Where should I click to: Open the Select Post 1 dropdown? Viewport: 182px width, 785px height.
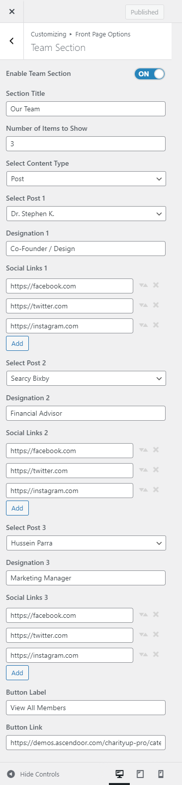point(86,214)
